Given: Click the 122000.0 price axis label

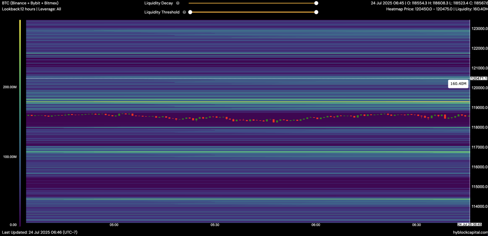Looking at the screenshot, I should tap(479, 48).
